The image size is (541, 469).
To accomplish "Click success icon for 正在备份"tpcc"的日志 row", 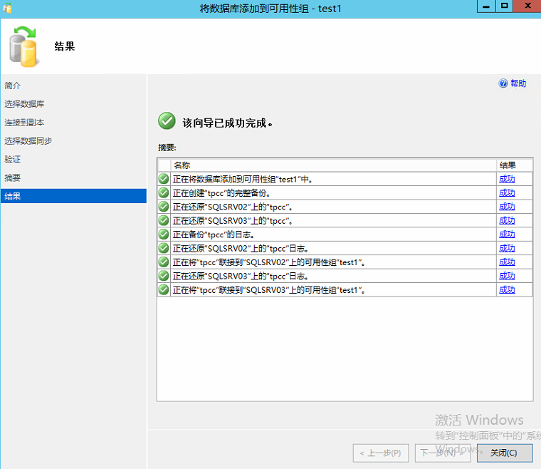I will (164, 234).
